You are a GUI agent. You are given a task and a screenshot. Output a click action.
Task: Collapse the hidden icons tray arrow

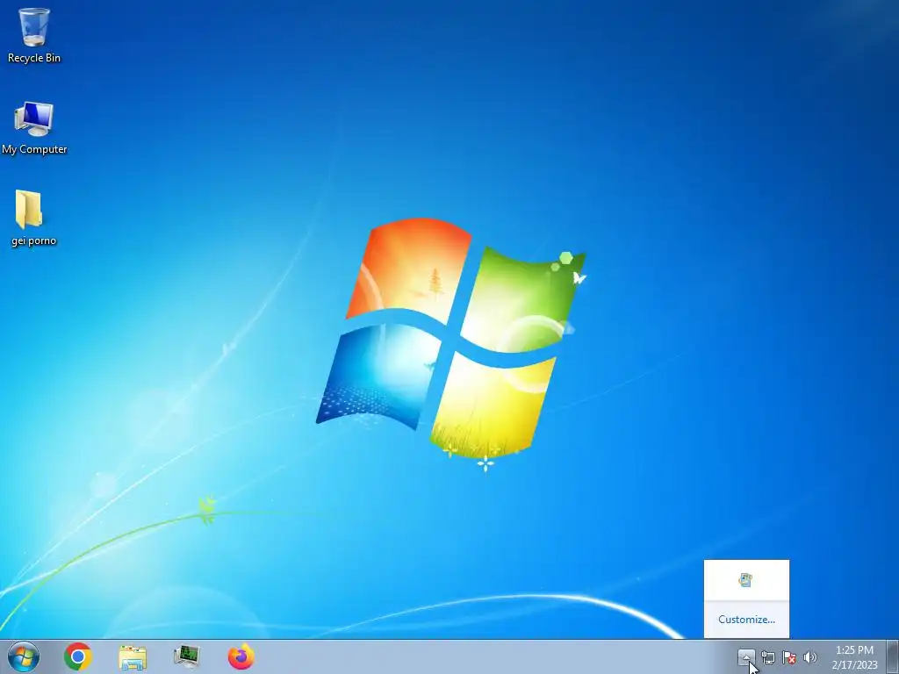[x=746, y=656]
